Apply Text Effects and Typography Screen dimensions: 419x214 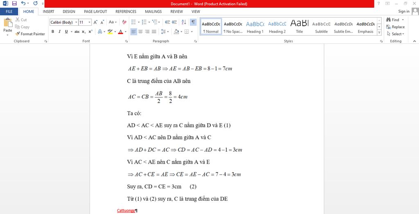100,32
